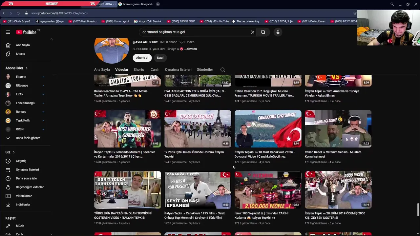Search within channel using the magnifier icon
The height and width of the screenshot is (236, 420).
[x=223, y=69]
